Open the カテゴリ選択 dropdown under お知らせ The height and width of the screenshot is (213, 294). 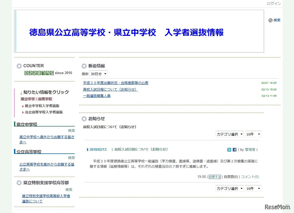tap(229, 134)
